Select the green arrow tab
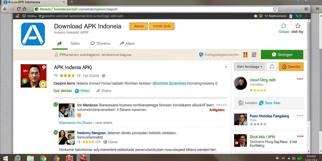Screen dimensions: 322x161 59,43
